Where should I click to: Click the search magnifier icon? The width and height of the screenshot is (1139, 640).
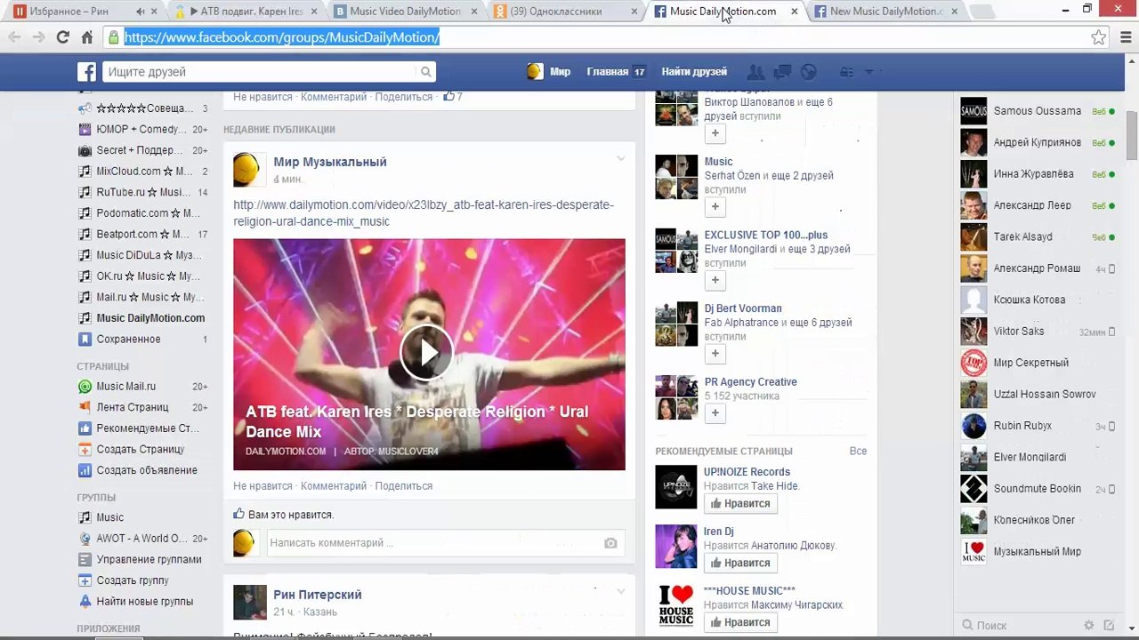[x=426, y=72]
